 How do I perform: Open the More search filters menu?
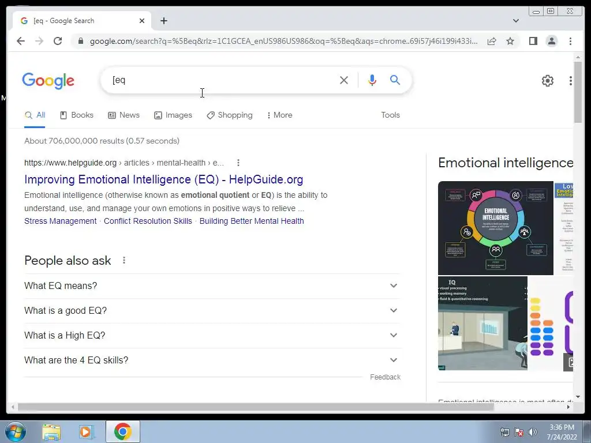(x=280, y=115)
